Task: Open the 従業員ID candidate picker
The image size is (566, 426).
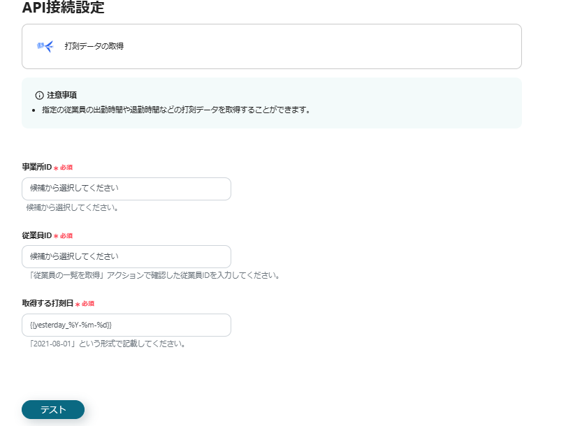Action: point(126,256)
